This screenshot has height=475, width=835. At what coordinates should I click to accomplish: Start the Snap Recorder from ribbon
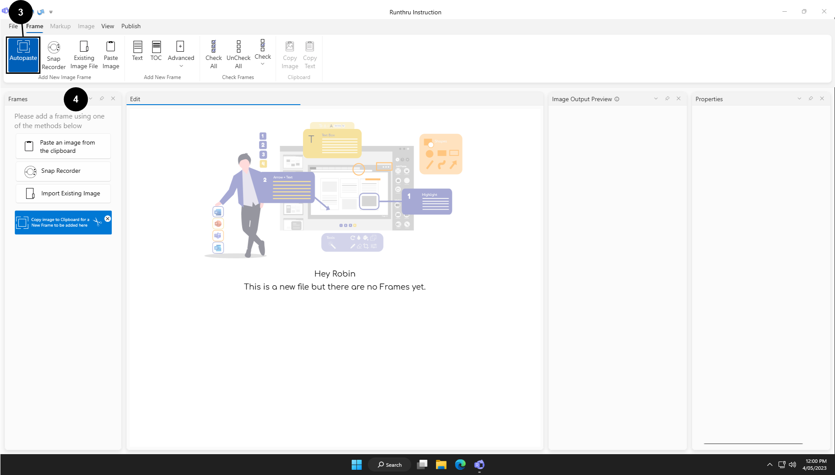click(53, 55)
